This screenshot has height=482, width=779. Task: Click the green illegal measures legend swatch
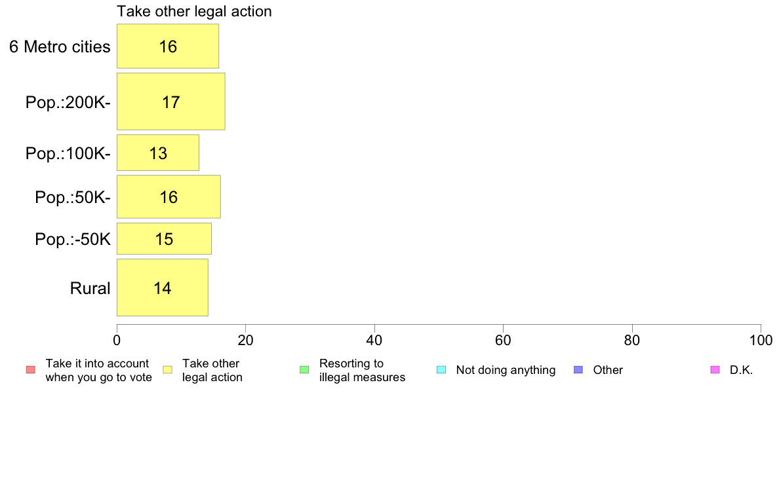[304, 370]
